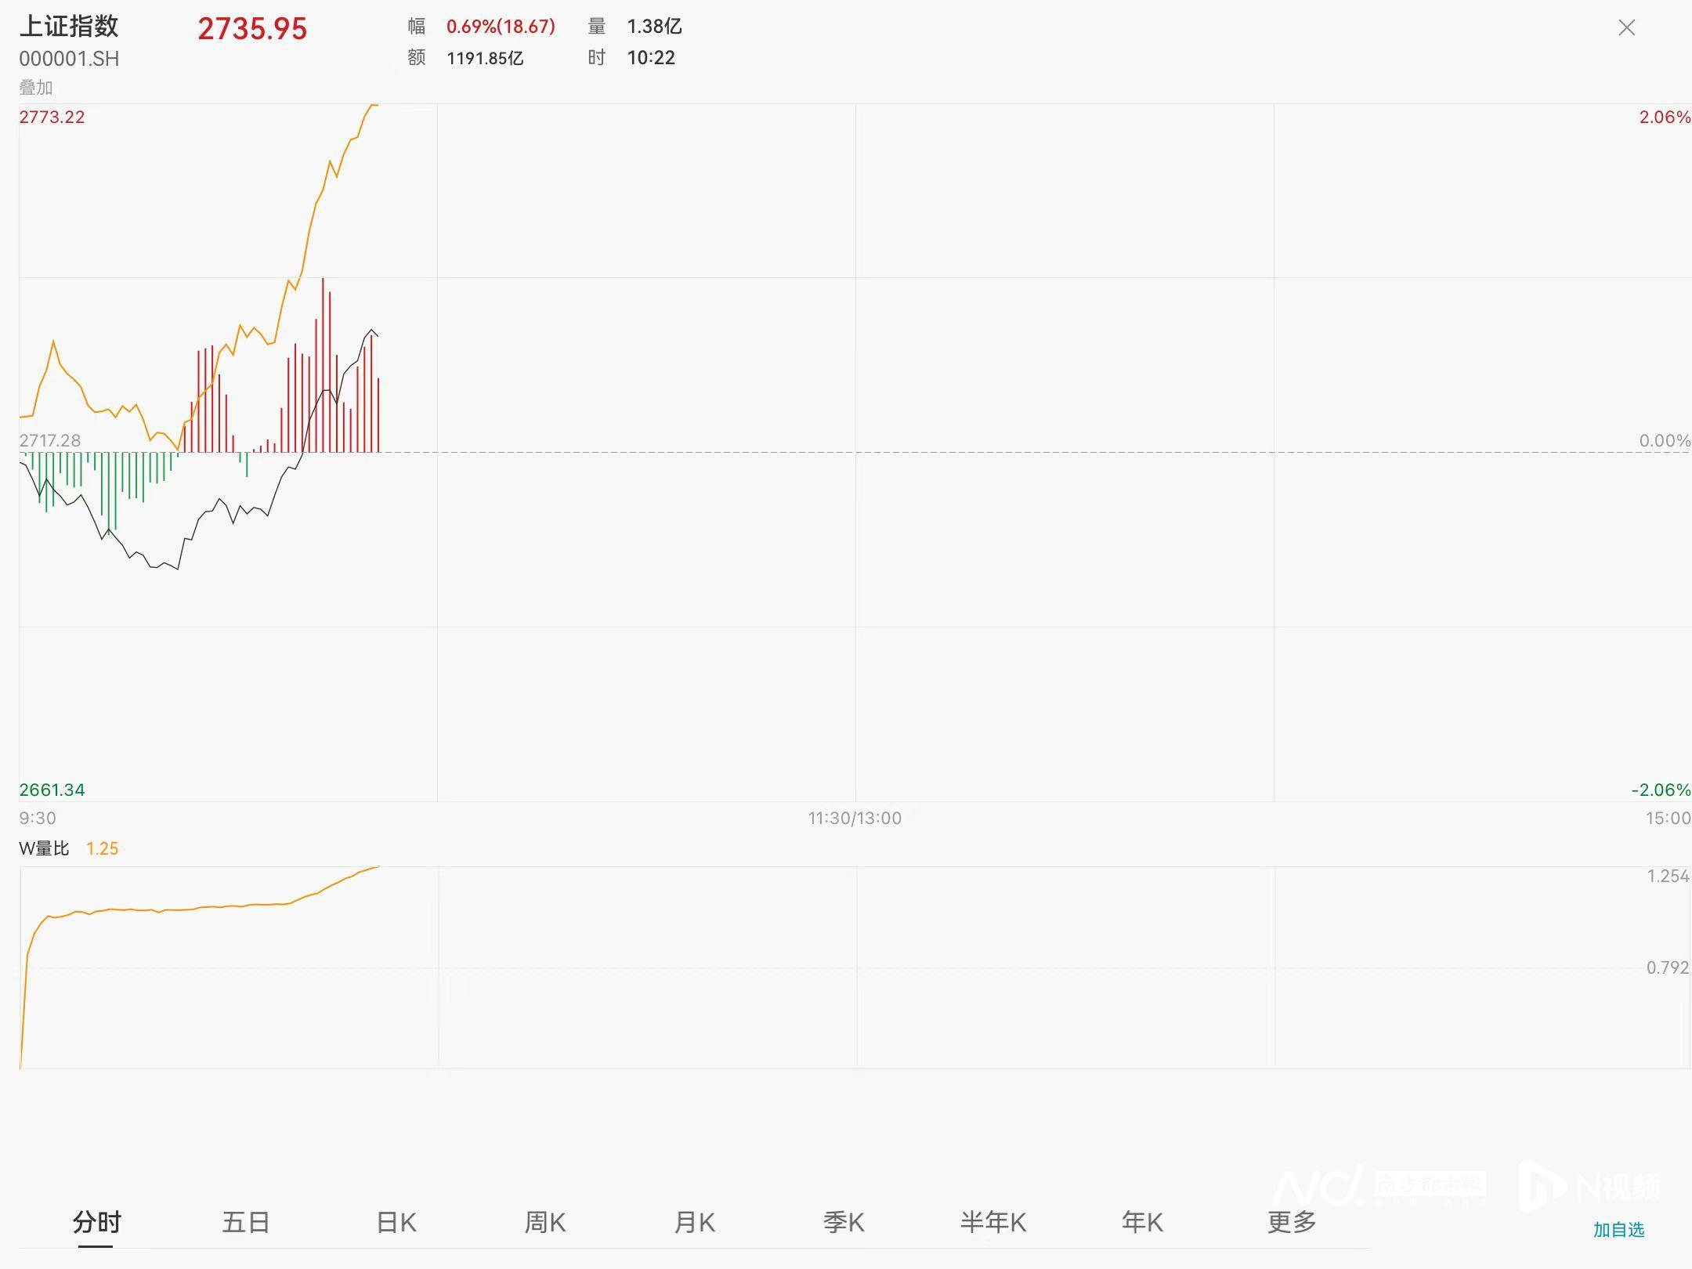
Task: Switch to the 年K yearly tab
Action: [1142, 1222]
